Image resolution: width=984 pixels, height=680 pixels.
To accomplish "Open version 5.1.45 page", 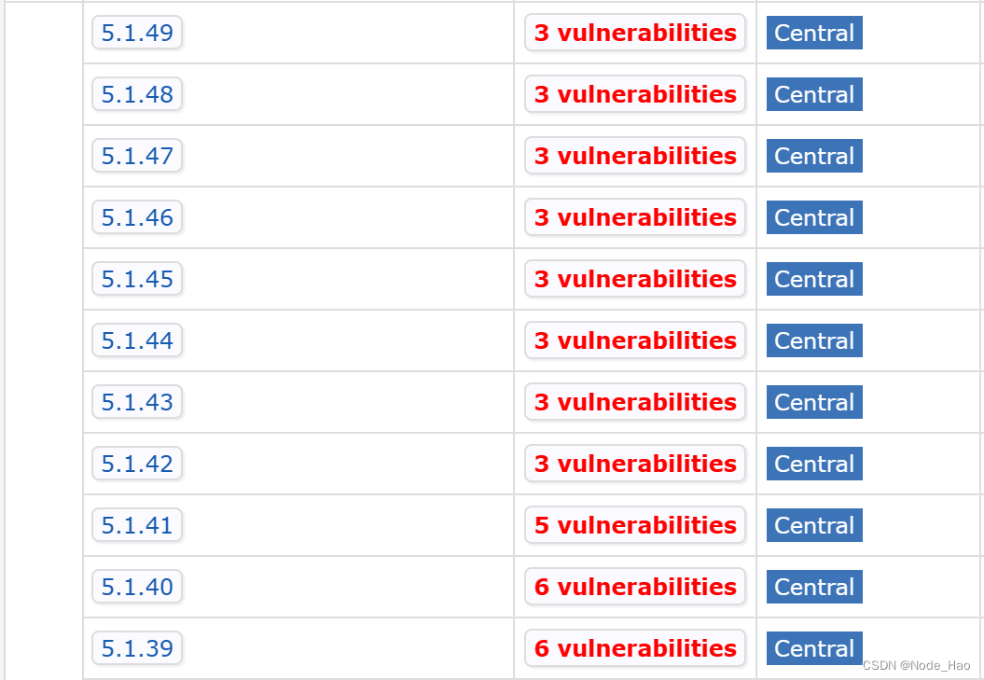I will click(x=137, y=279).
